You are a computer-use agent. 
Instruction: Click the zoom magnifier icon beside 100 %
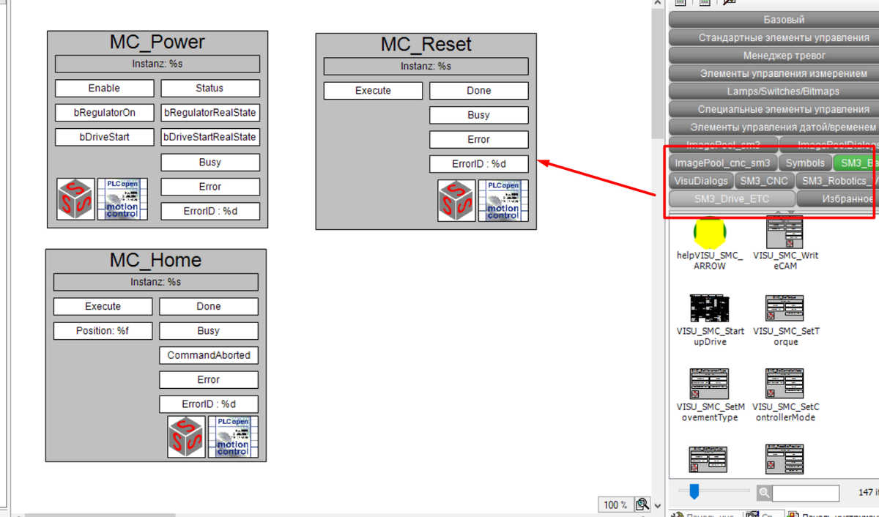642,505
